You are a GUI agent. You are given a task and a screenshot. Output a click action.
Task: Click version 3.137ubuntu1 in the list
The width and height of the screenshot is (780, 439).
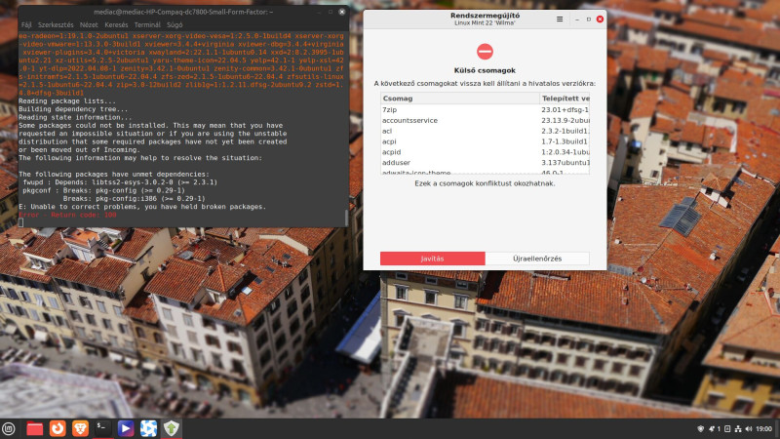pyautogui.click(x=565, y=162)
